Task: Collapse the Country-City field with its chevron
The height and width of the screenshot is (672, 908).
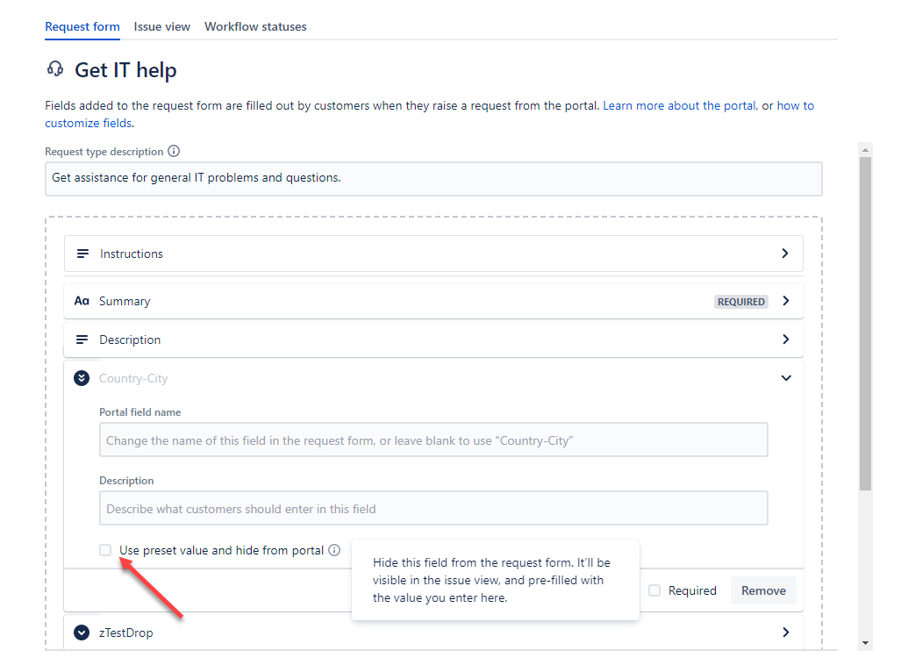Action: pyautogui.click(x=786, y=378)
